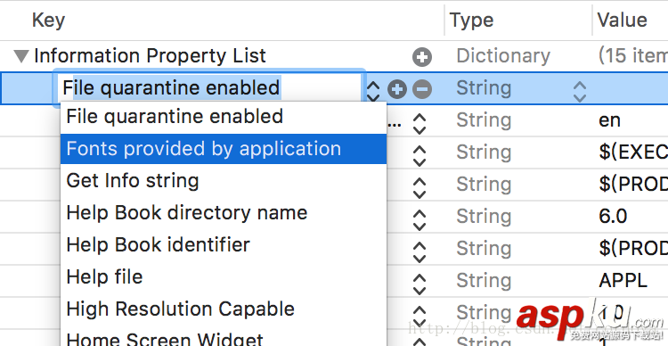The height and width of the screenshot is (346, 668).
Task: Click plus icon on File quarantine row
Action: pos(397,89)
